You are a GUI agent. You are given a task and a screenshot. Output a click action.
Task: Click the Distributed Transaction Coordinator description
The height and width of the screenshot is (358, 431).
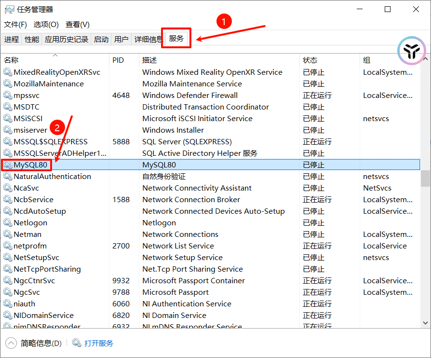[x=205, y=107]
